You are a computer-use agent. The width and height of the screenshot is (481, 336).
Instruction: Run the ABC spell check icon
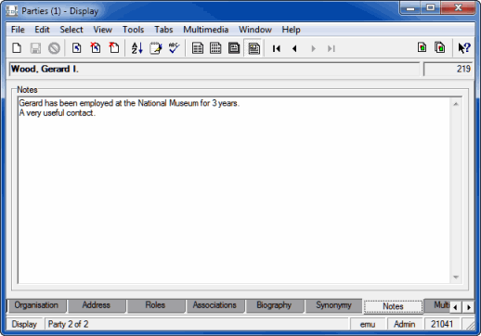175,48
